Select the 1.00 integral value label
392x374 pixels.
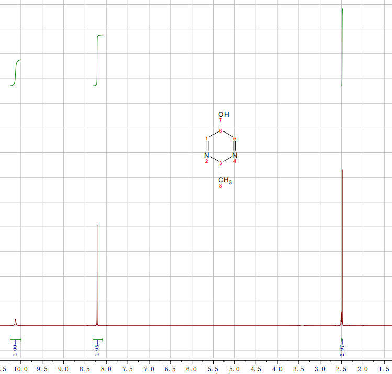(x=15, y=348)
